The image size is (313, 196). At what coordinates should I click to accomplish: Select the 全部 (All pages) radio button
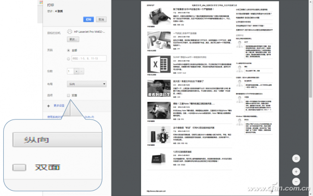click(69, 51)
